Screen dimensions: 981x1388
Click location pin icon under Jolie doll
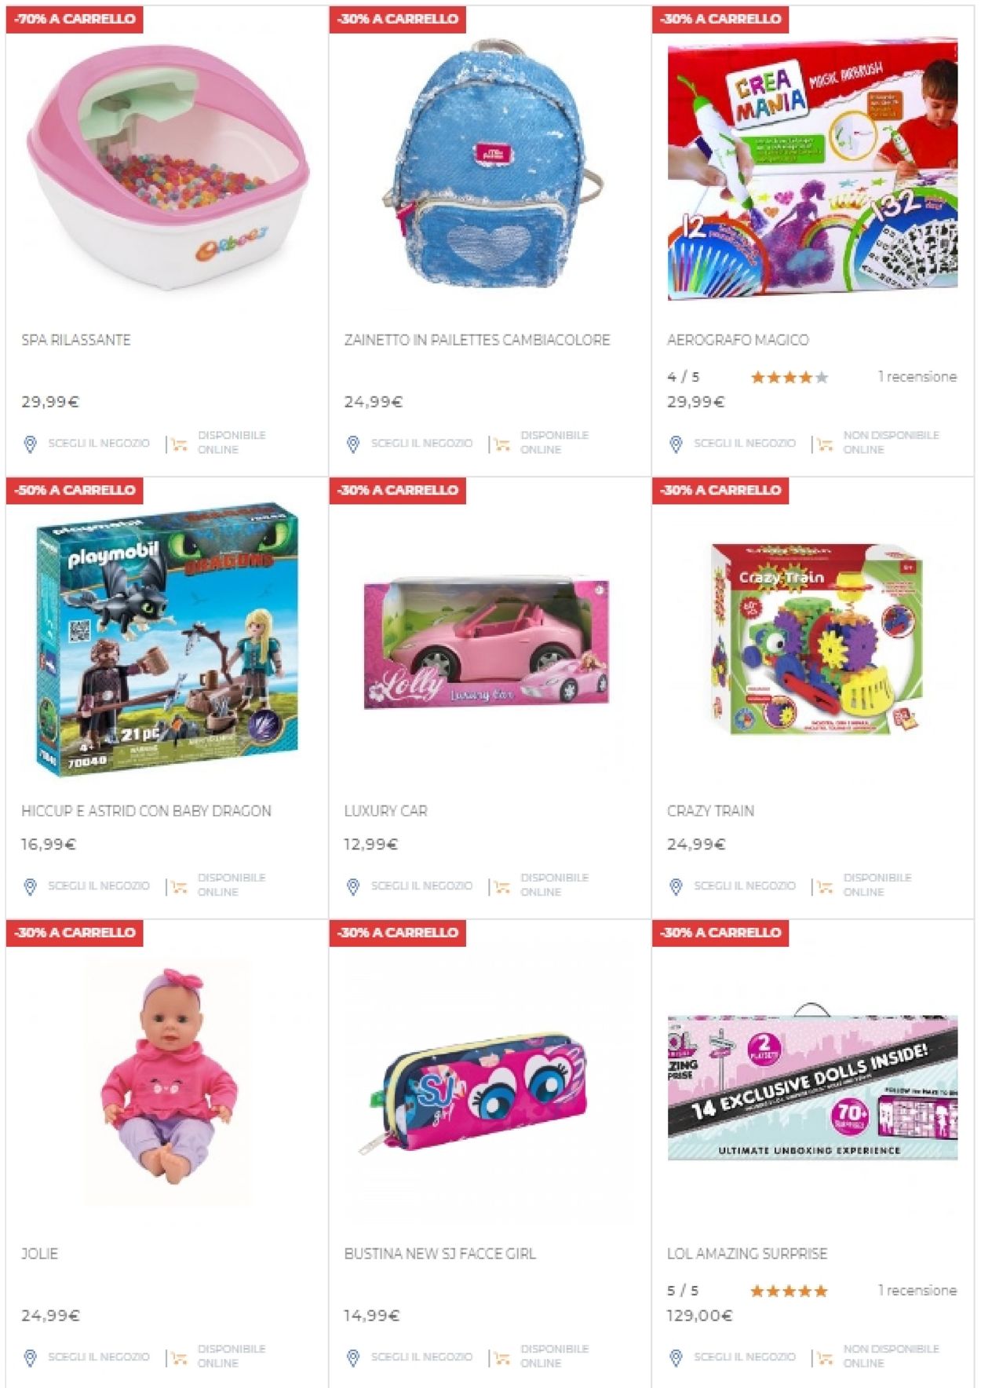(30, 1357)
